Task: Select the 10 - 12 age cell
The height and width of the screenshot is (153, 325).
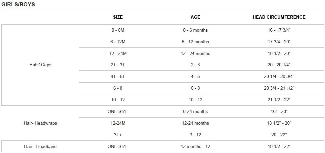Action: point(195,100)
